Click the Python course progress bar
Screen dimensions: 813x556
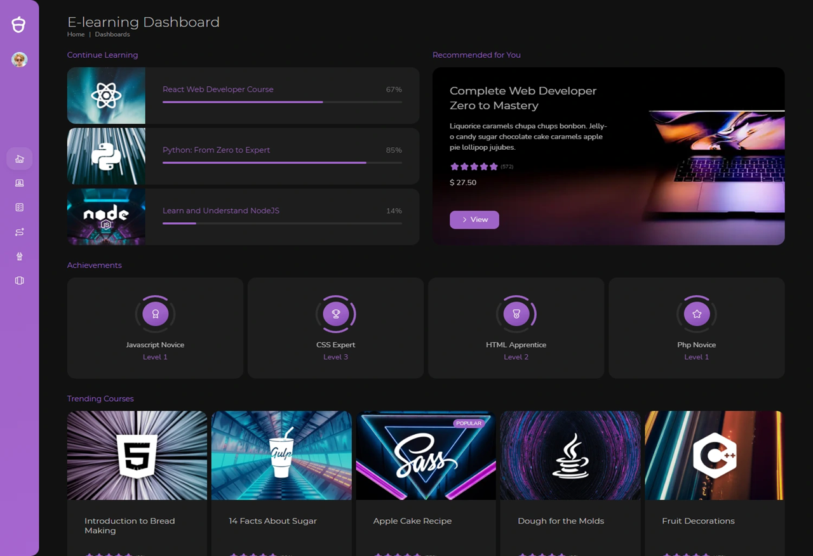pos(282,162)
